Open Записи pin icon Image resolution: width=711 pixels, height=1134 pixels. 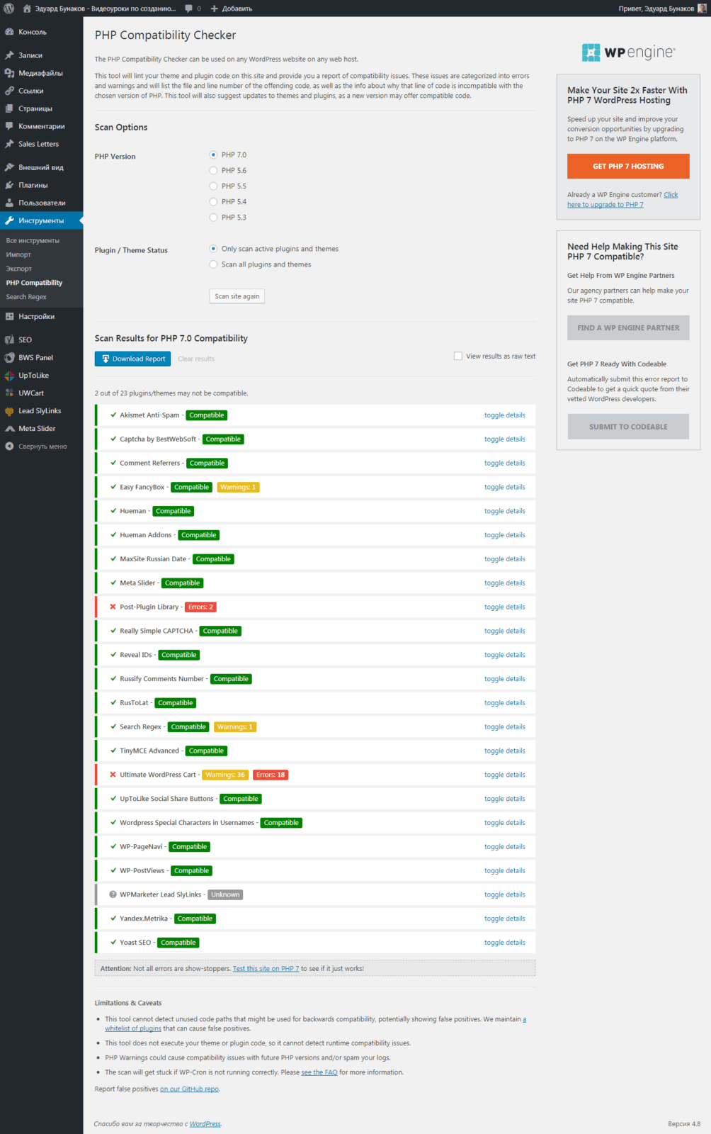(x=9, y=55)
